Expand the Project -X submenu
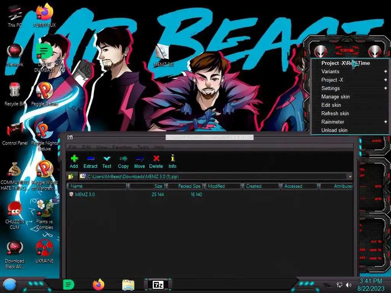391x293 pixels. tap(351, 80)
